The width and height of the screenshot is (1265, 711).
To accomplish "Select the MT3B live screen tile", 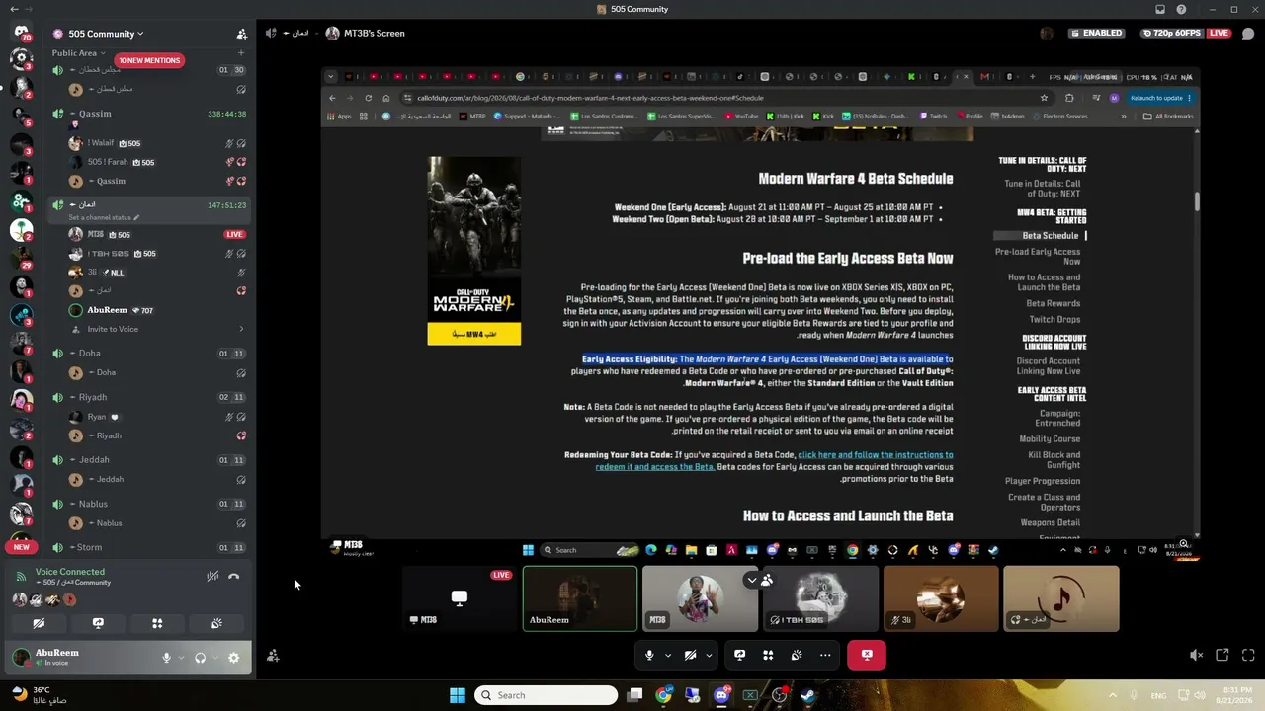I will (460, 598).
